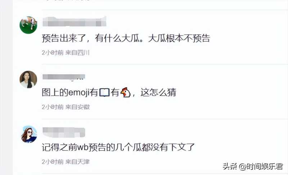Open the avatar of the long-haired woman

28,80
